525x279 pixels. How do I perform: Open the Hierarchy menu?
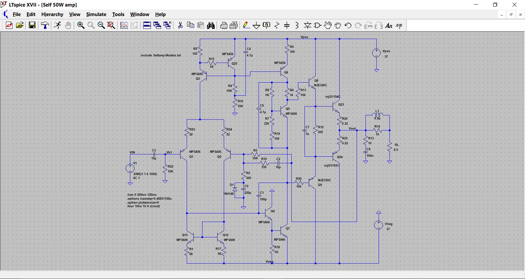coord(52,14)
